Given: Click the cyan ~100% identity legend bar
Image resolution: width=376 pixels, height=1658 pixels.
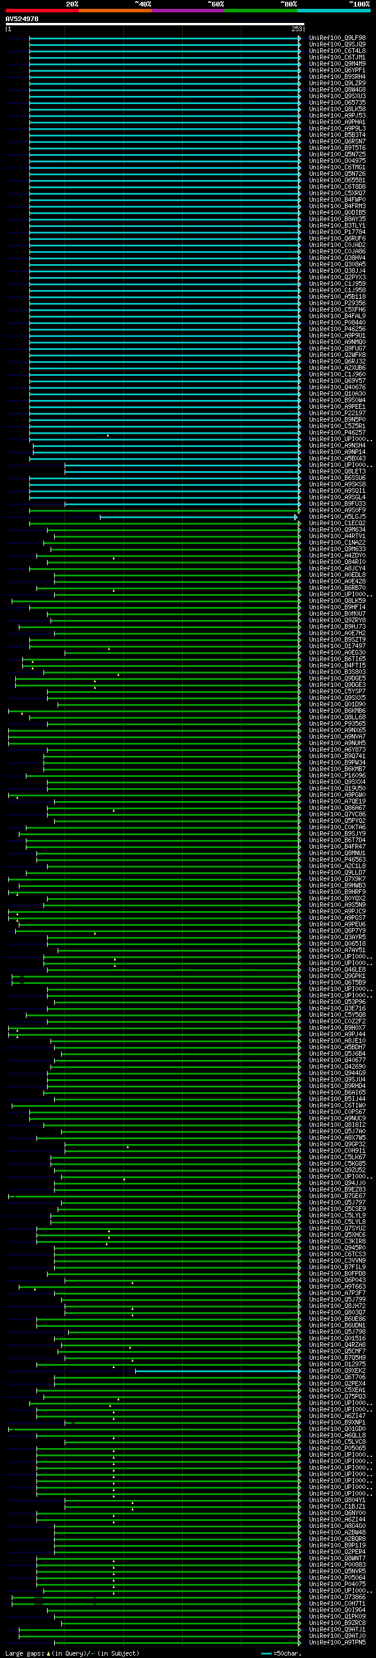Looking at the screenshot, I should point(334,11).
